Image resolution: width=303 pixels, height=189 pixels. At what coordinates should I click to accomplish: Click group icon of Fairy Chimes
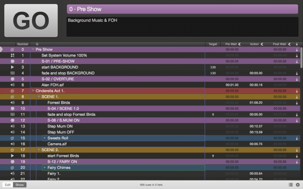click(12, 168)
